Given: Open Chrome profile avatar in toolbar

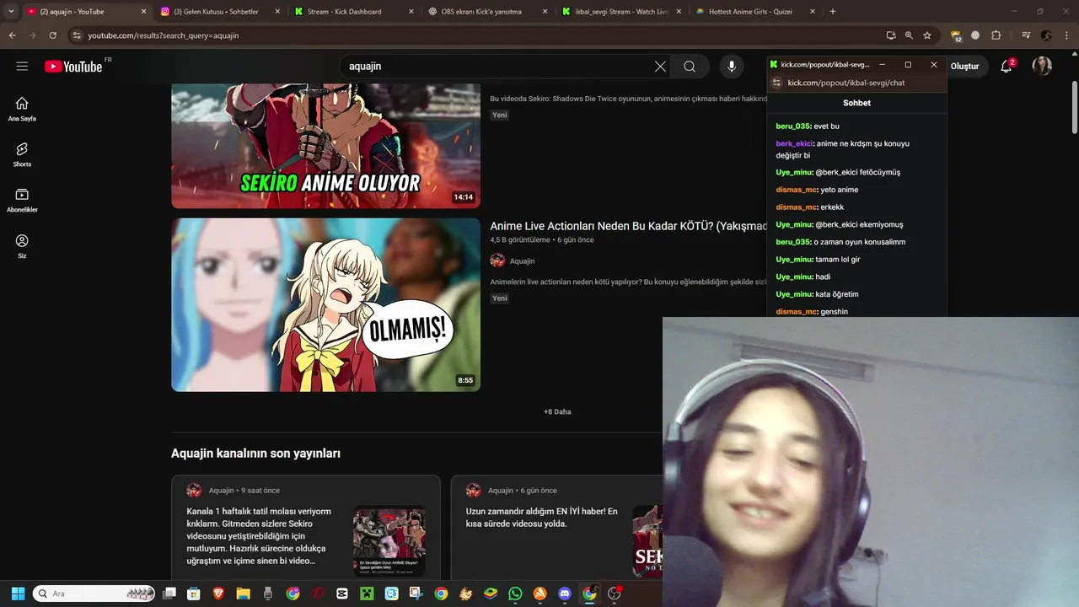Looking at the screenshot, I should click(1047, 35).
